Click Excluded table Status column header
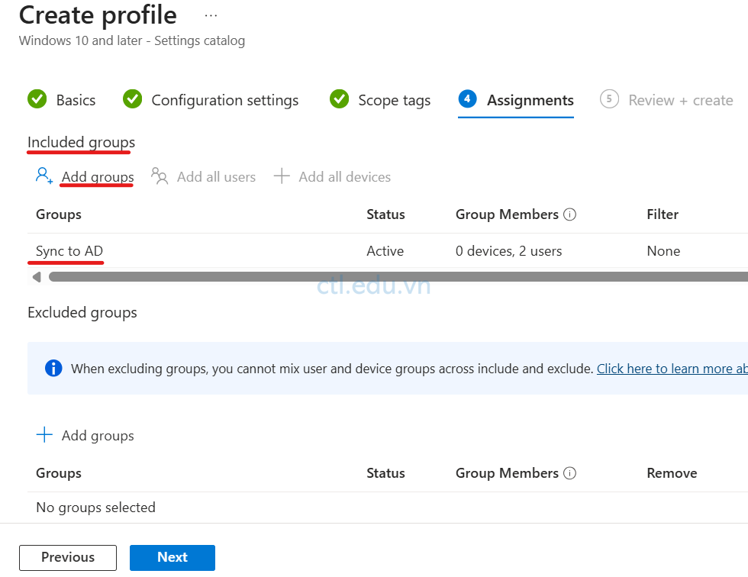Viewport: 748px width, 577px height. coord(385,473)
